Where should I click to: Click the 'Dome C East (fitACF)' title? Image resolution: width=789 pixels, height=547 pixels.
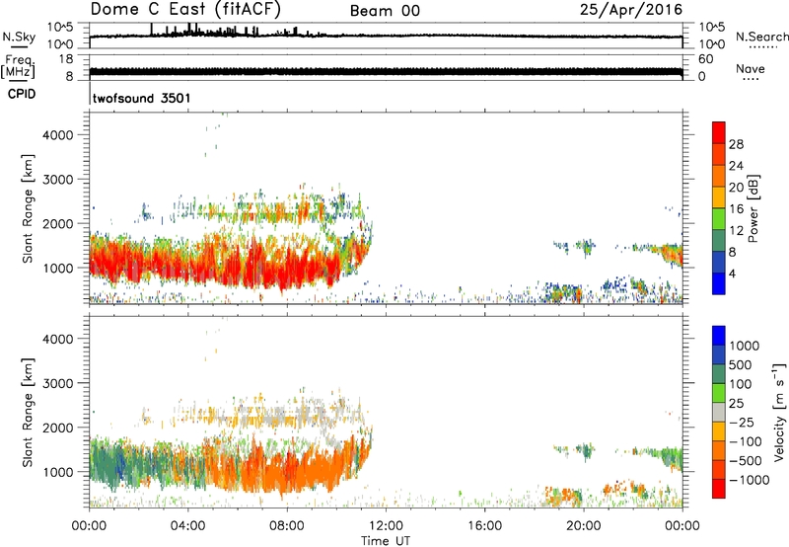click(x=185, y=10)
